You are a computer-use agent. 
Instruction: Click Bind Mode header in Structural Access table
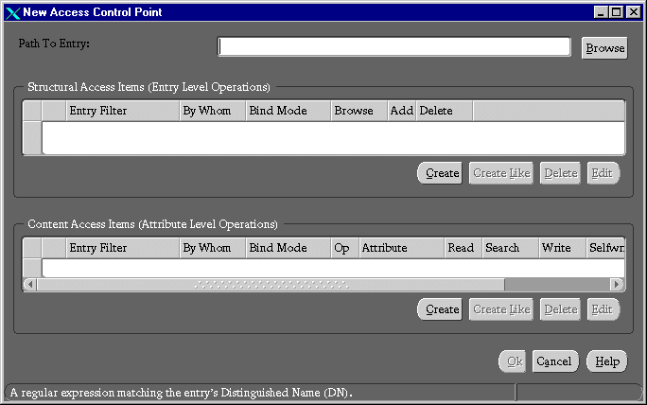[x=288, y=111]
